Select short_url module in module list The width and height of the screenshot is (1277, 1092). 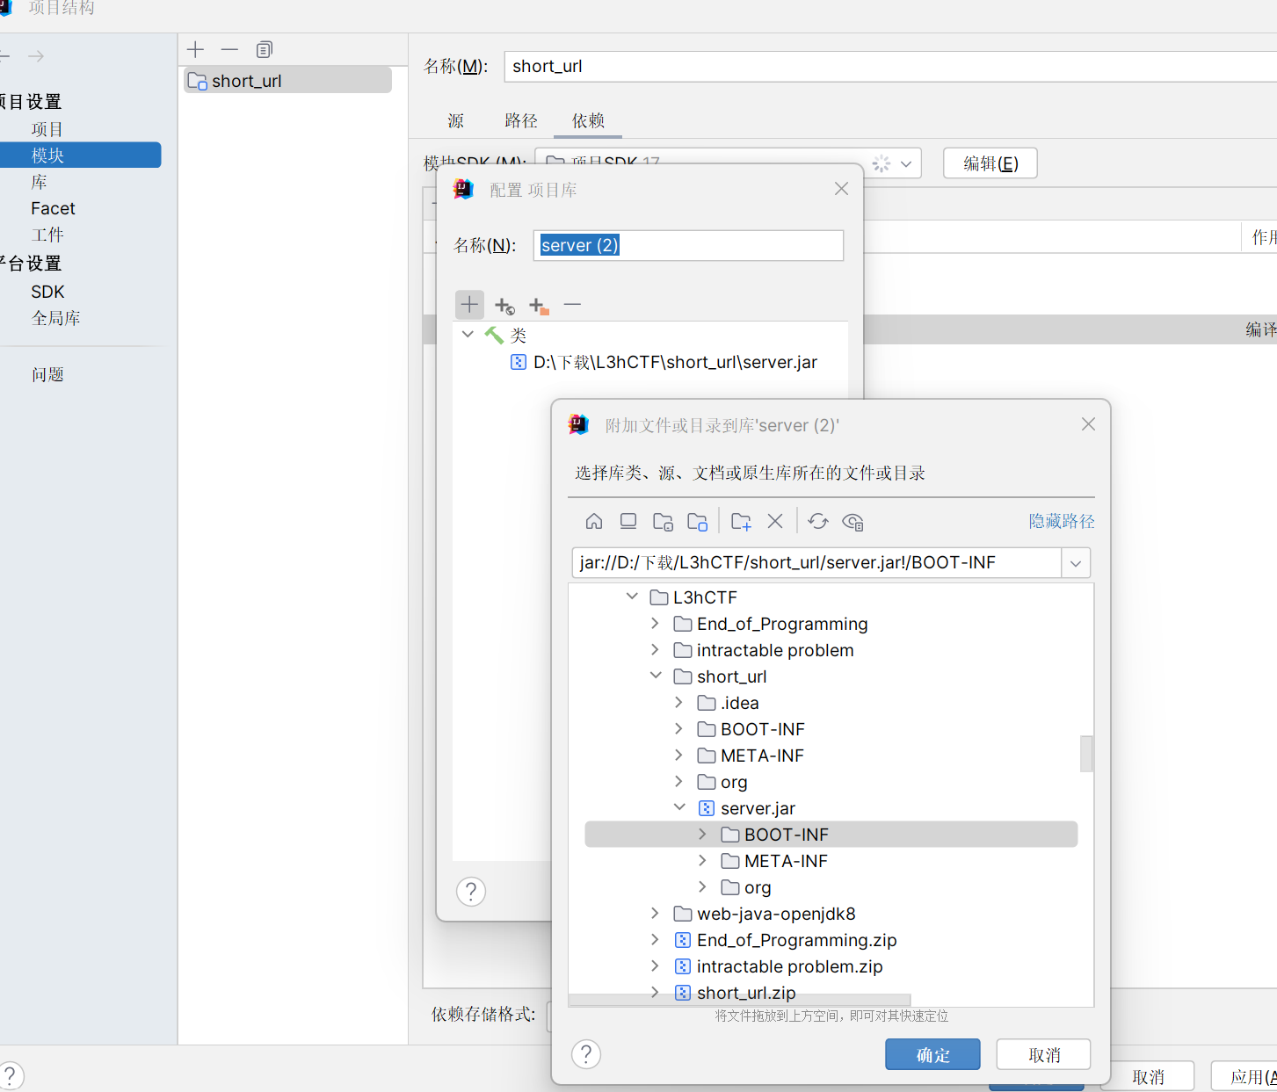point(287,80)
